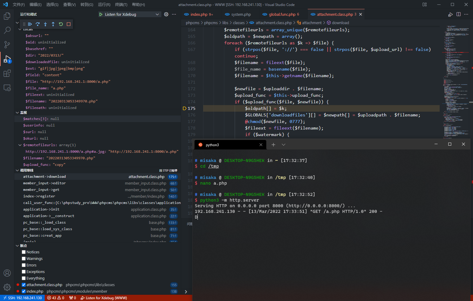473x301 pixels.
Task: Collapse the 监视 watch section
Action: point(17,113)
